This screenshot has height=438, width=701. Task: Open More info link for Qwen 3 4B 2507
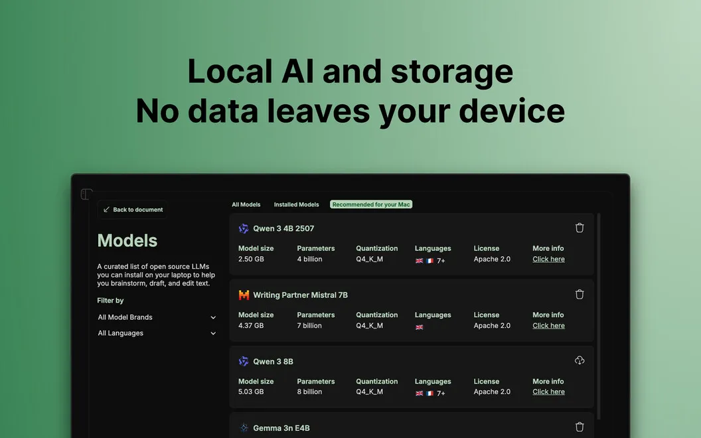[x=548, y=259]
